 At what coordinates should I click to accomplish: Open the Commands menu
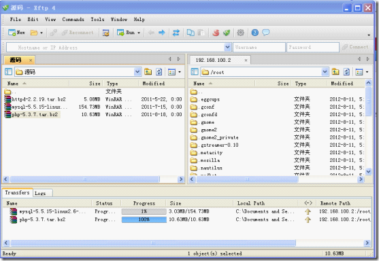pyautogui.click(x=73, y=19)
